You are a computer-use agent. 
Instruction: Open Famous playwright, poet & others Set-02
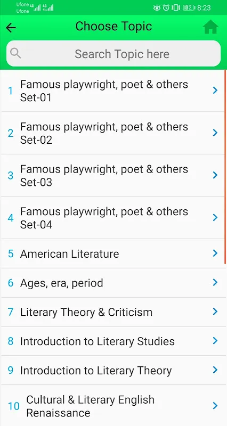[x=112, y=133]
